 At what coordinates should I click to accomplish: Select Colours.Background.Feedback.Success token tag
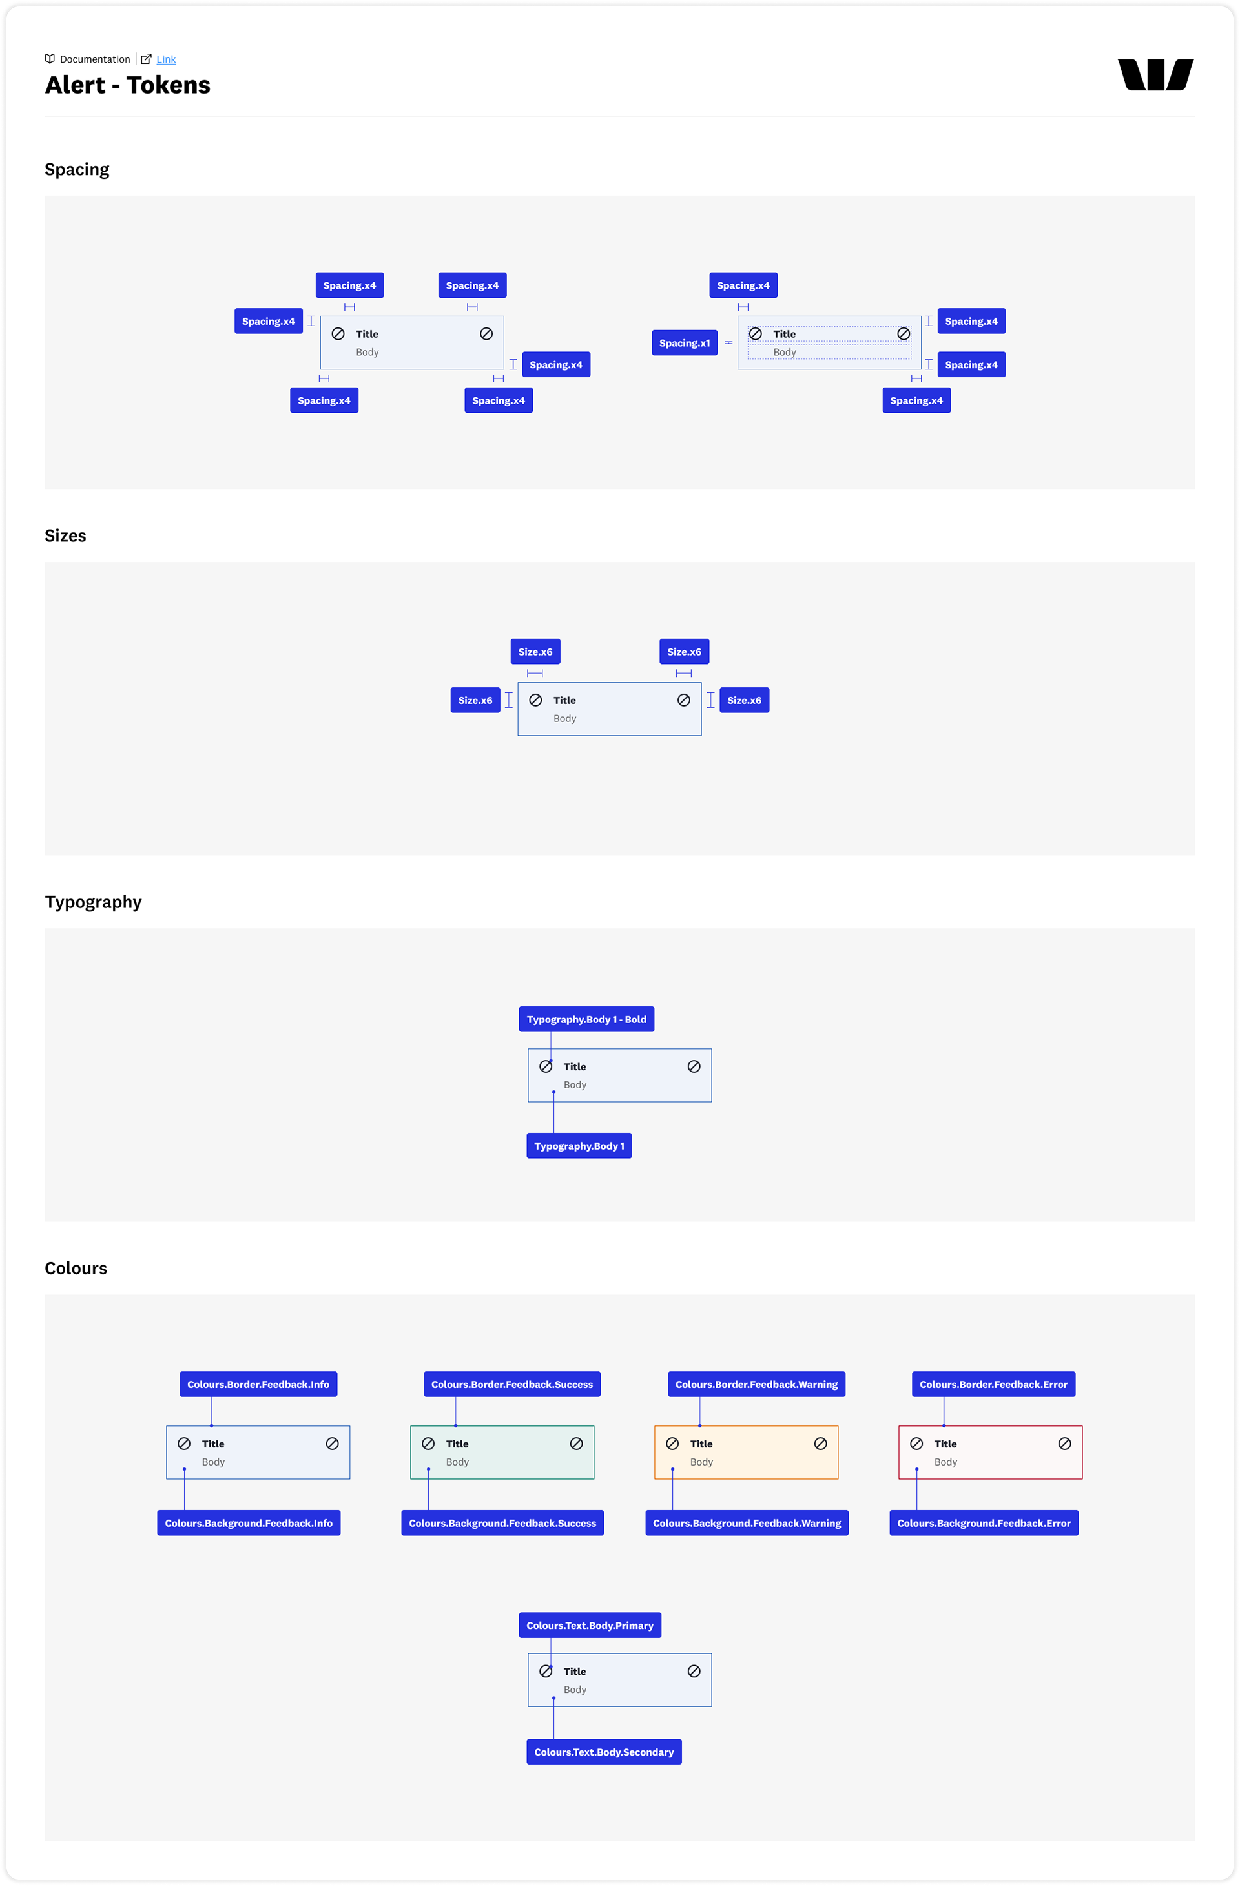click(502, 1523)
